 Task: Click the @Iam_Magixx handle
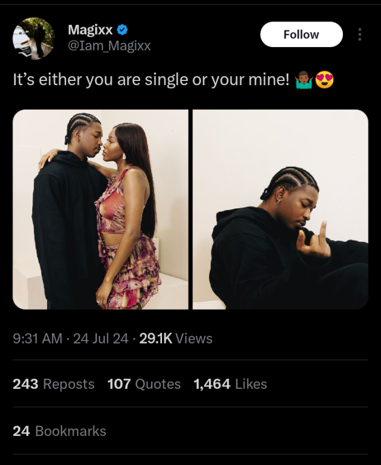tap(109, 46)
